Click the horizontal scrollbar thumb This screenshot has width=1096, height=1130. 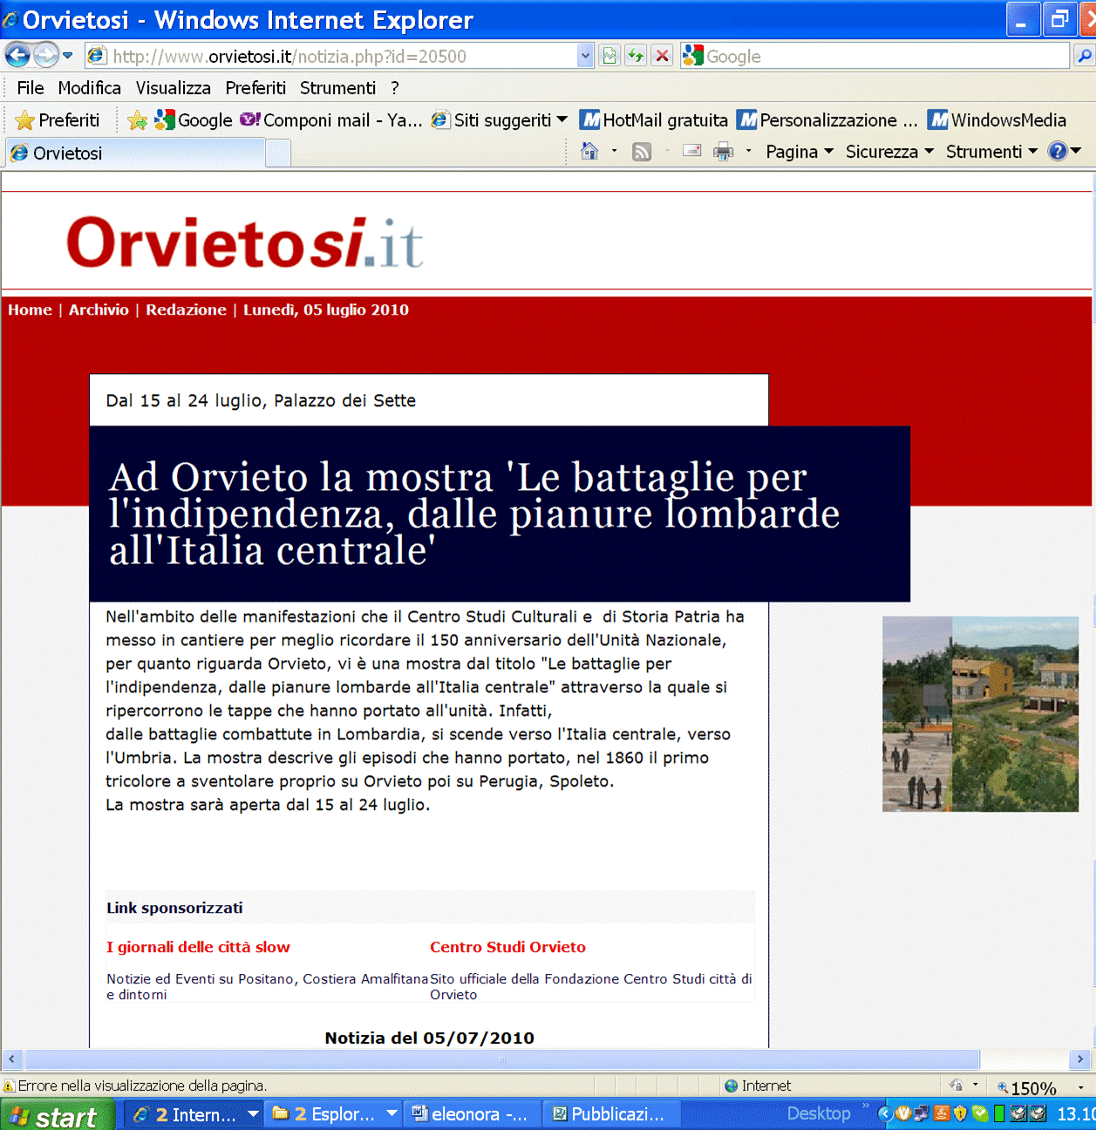tap(502, 1059)
